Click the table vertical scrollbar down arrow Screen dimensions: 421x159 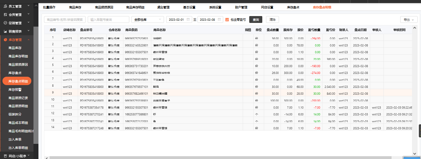(x=415, y=153)
